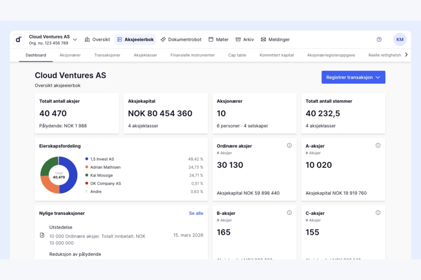Viewport: 421px width, 280px height.
Task: Click the '155' C-aksjer count
Action: click(x=312, y=232)
